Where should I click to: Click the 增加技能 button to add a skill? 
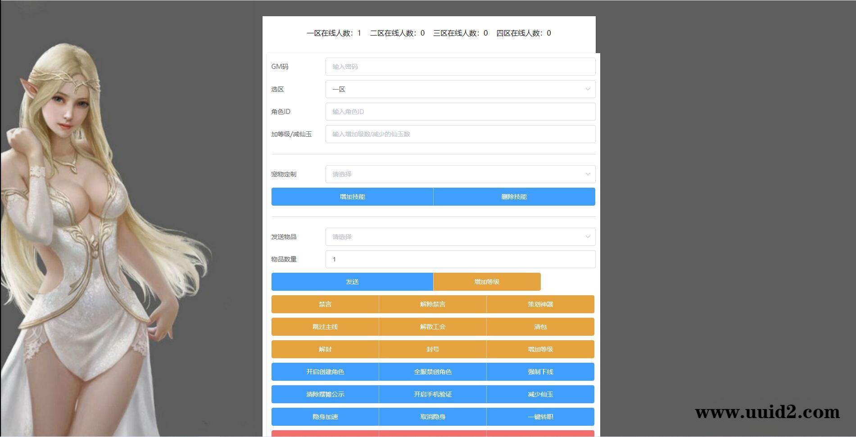[x=352, y=197]
